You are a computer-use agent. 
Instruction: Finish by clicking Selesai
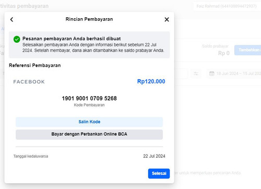point(159,173)
